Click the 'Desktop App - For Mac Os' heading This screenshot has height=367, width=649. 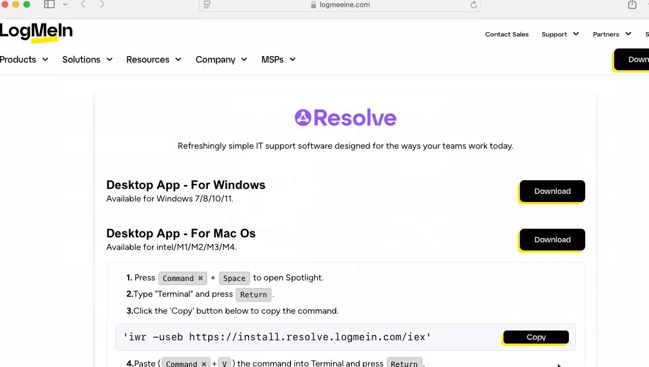coord(181,234)
